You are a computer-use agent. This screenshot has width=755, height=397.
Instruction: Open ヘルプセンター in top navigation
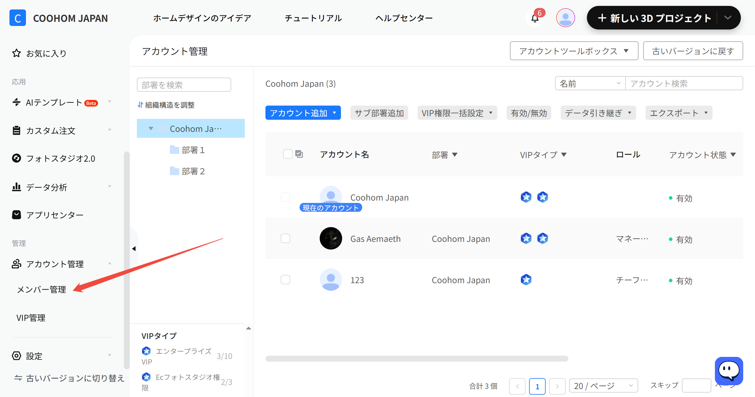coord(404,18)
